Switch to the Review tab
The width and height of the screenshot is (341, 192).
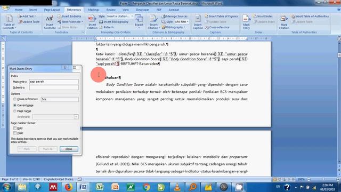[111, 10]
